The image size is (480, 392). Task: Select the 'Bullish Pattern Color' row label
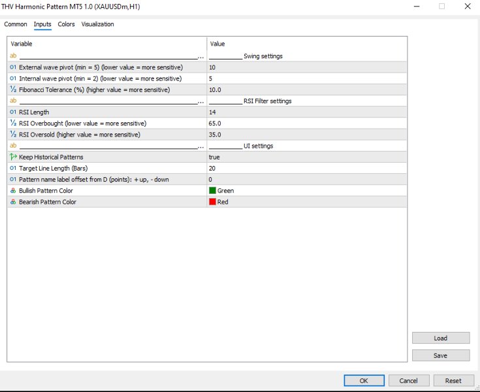click(x=46, y=191)
